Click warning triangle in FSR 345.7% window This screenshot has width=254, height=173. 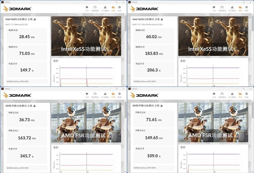(34, 106)
